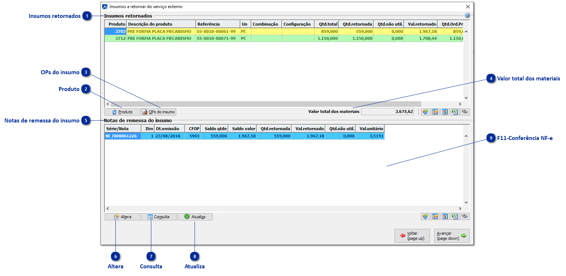566x276 pixels.
Task: Click the blue help icon in the window's top-right corner
Action: pyautogui.click(x=467, y=16)
